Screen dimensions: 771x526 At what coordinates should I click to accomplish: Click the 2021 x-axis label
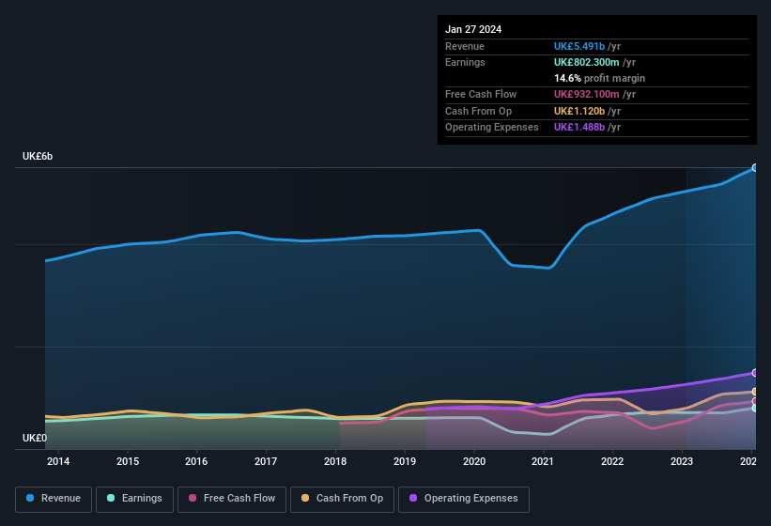(543, 461)
